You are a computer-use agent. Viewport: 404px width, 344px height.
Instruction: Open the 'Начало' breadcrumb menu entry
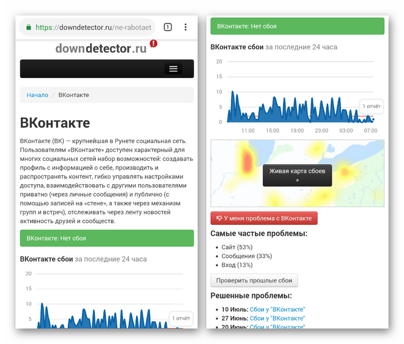click(37, 95)
